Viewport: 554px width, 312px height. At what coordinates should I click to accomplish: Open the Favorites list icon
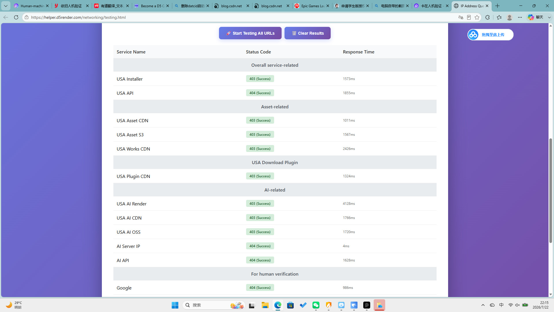coord(499,17)
